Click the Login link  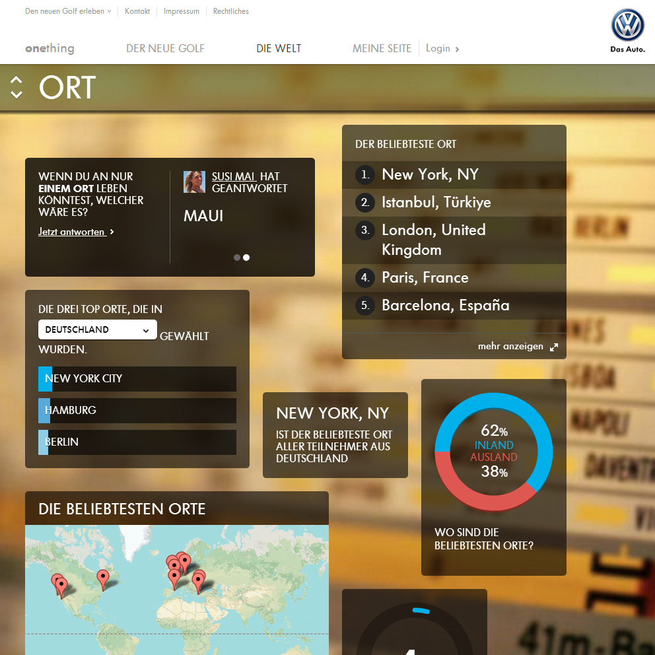[438, 48]
